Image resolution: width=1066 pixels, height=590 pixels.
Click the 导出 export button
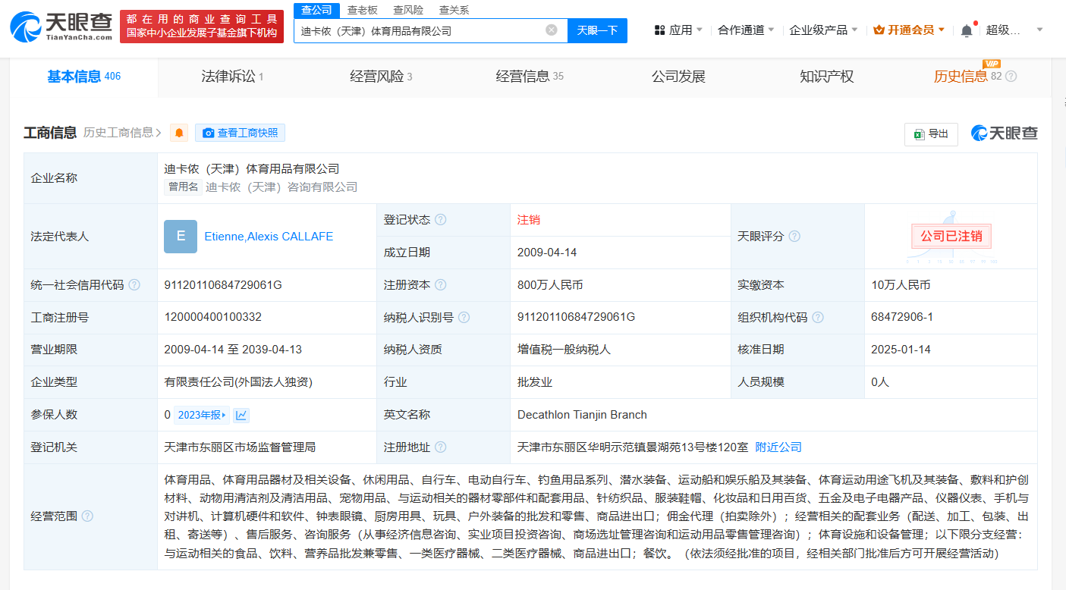point(931,133)
